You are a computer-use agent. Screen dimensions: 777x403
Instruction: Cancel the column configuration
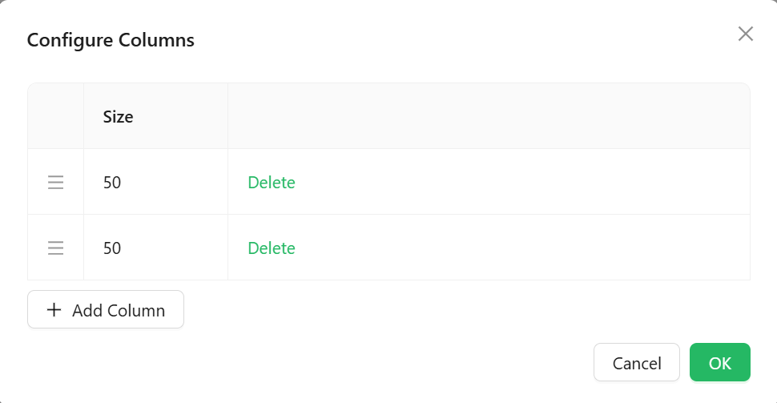tap(637, 362)
